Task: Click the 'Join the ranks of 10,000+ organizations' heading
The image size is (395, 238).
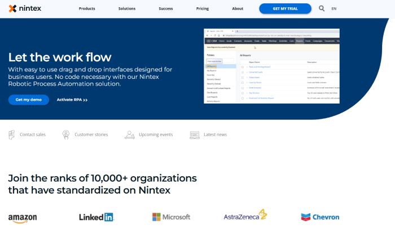Action: click(x=102, y=184)
